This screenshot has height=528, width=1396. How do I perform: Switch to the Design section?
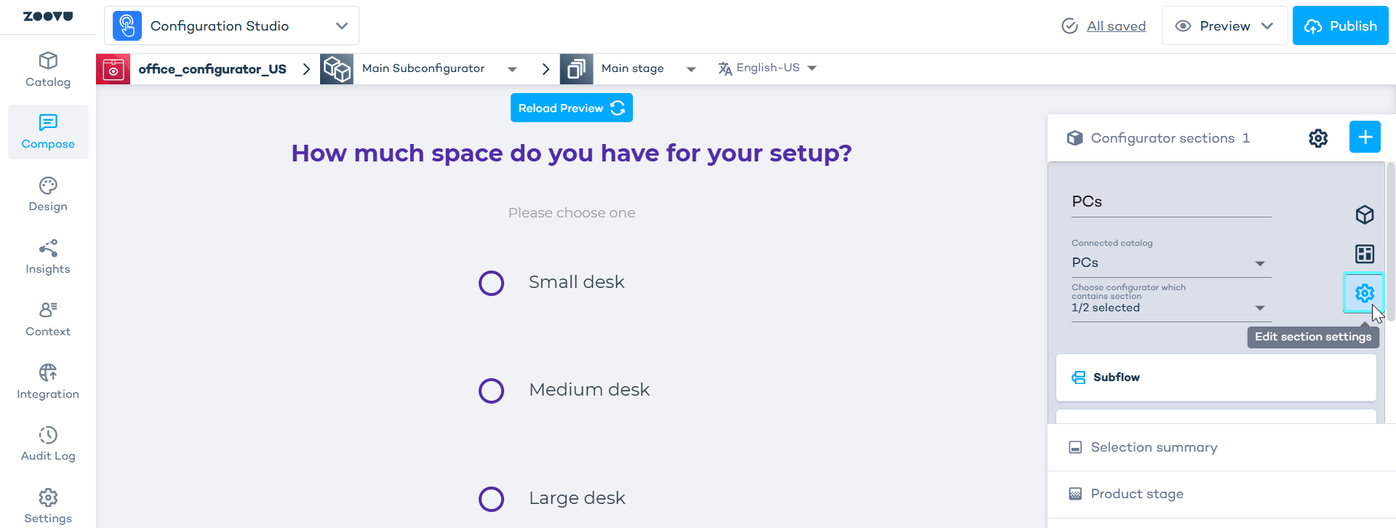click(48, 195)
